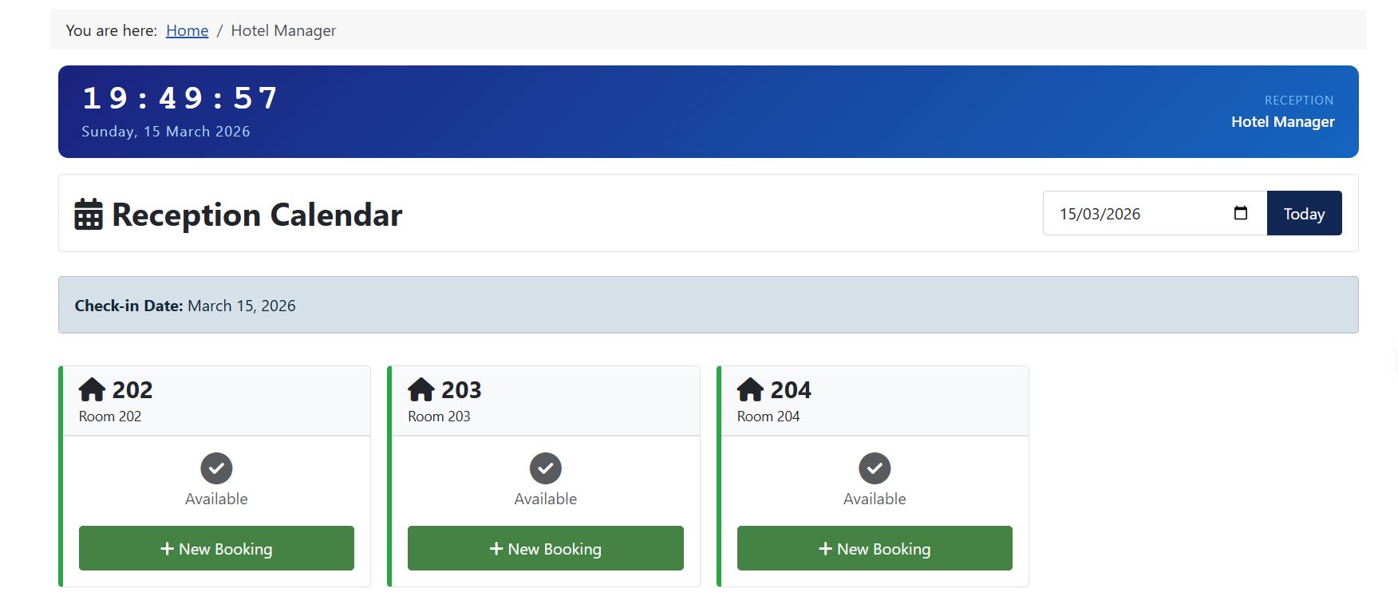Click the house icon for room 203
This screenshot has height=608, width=1398.
coord(421,389)
